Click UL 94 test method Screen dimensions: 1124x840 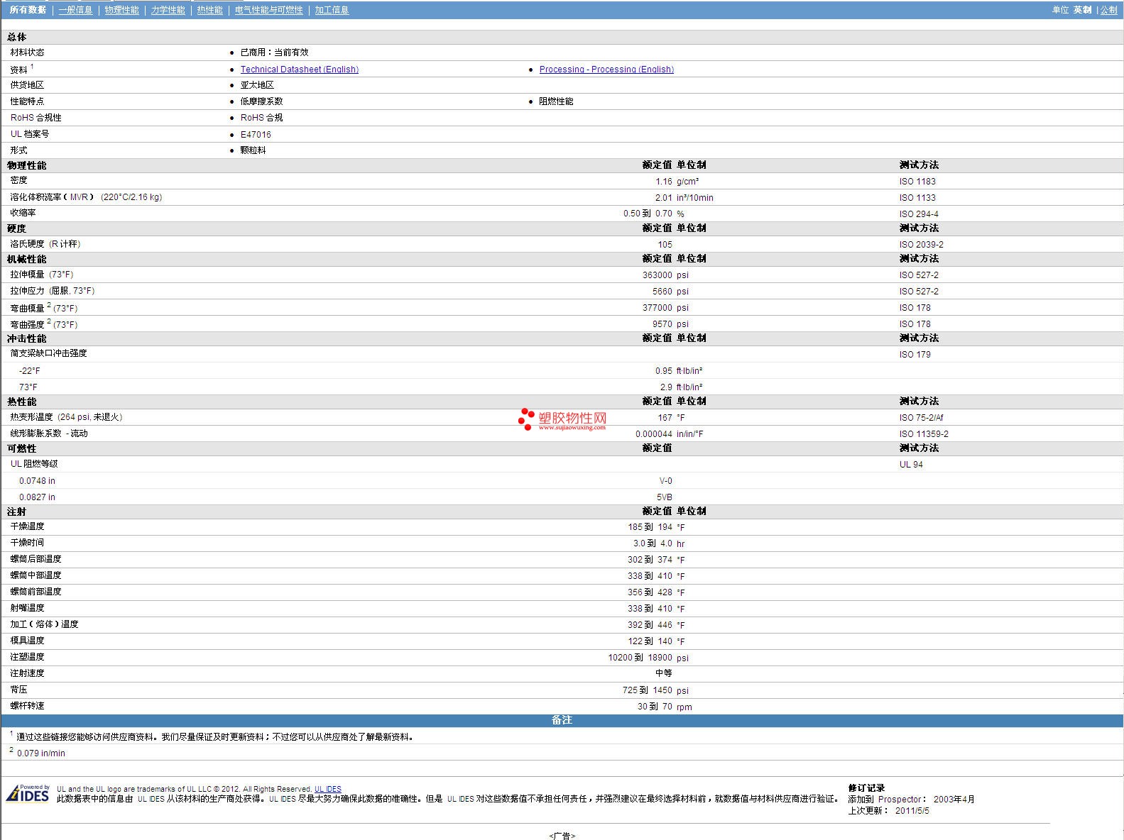pyautogui.click(x=911, y=464)
